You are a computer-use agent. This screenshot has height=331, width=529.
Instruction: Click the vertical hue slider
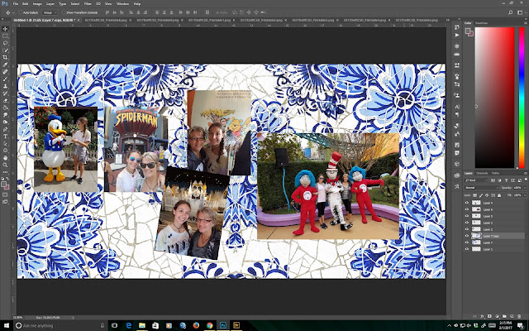pyautogui.click(x=522, y=98)
